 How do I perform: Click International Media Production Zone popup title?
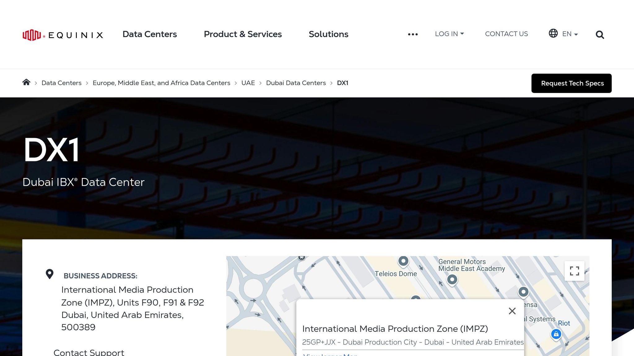(x=395, y=328)
